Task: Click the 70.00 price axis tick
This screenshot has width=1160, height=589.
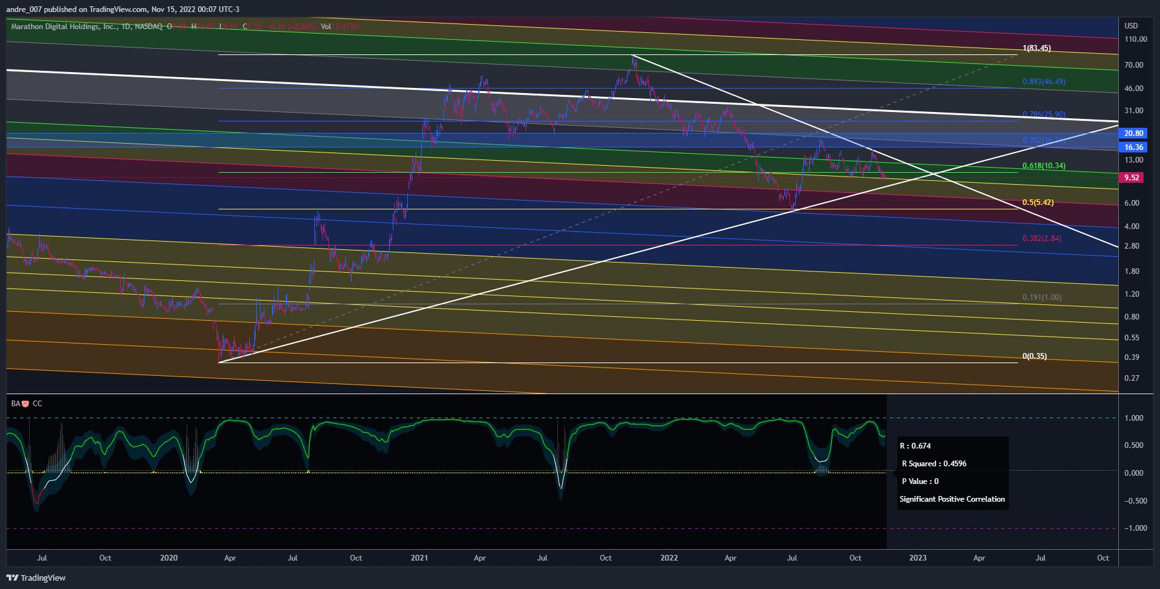Action: [x=1133, y=65]
